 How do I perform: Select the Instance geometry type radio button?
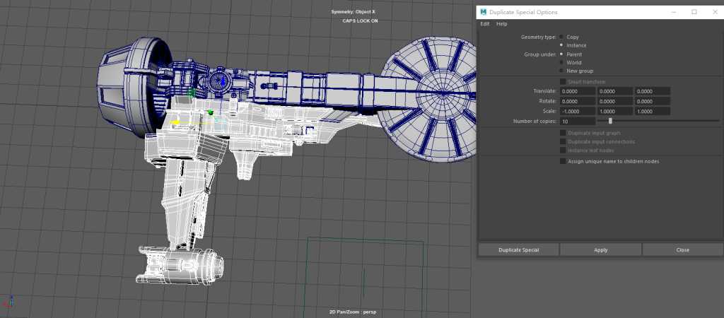561,45
